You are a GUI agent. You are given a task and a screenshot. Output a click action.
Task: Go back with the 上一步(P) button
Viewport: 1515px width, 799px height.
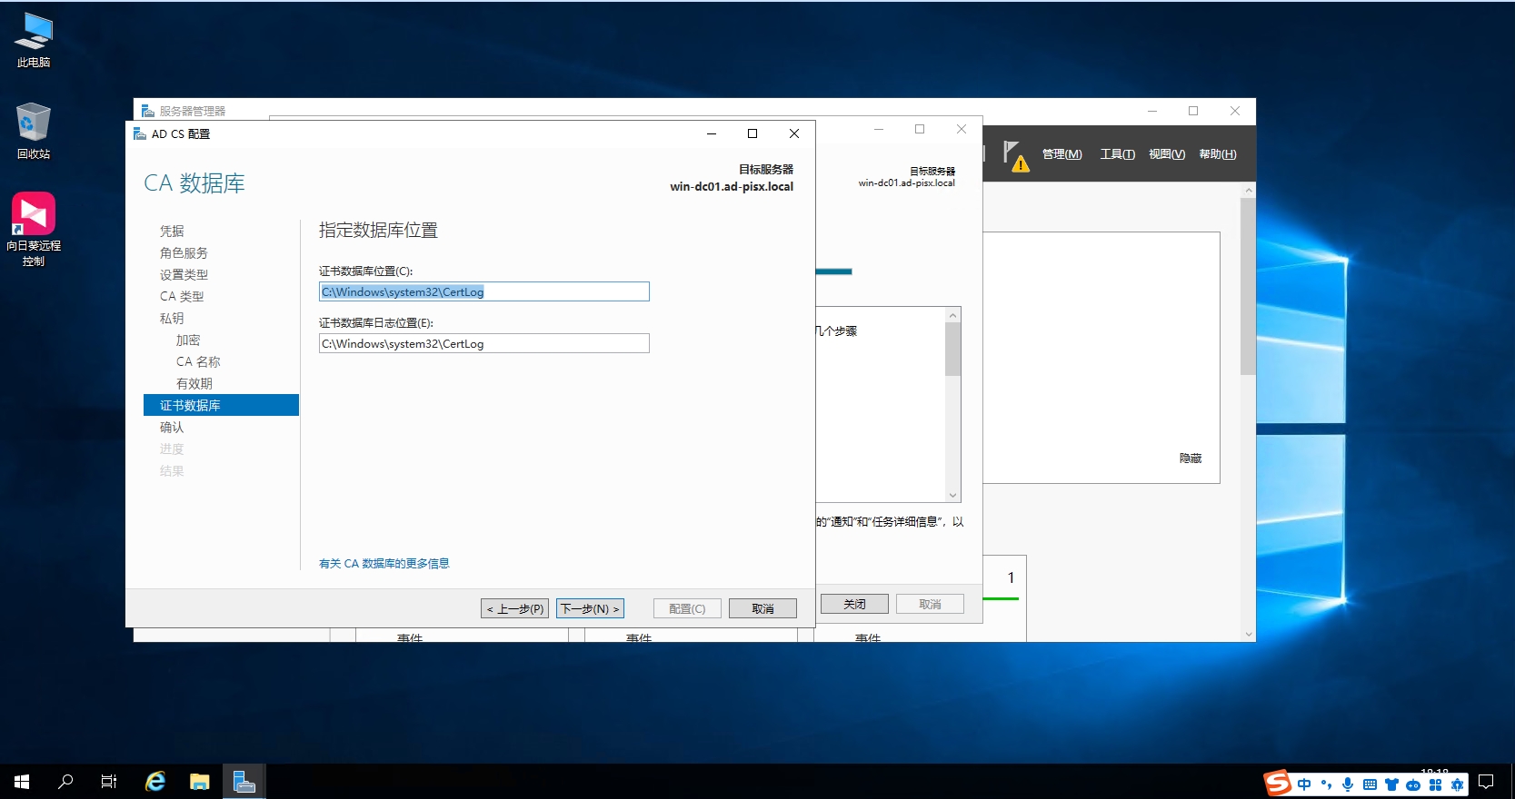pyautogui.click(x=514, y=608)
